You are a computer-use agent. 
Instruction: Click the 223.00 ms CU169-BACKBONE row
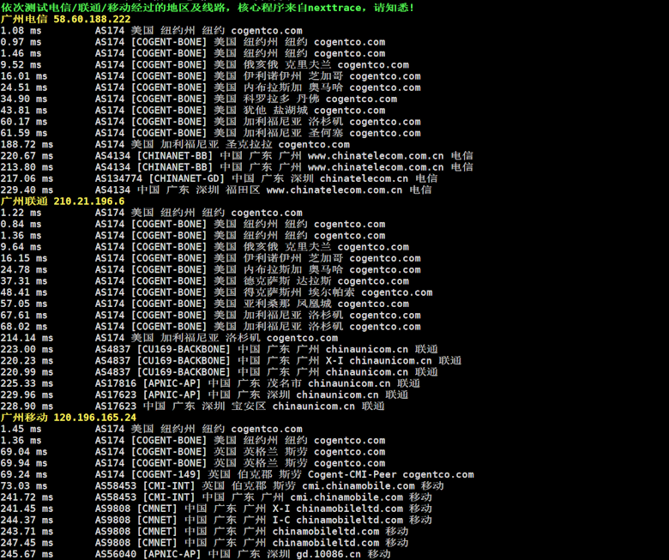[x=219, y=349]
